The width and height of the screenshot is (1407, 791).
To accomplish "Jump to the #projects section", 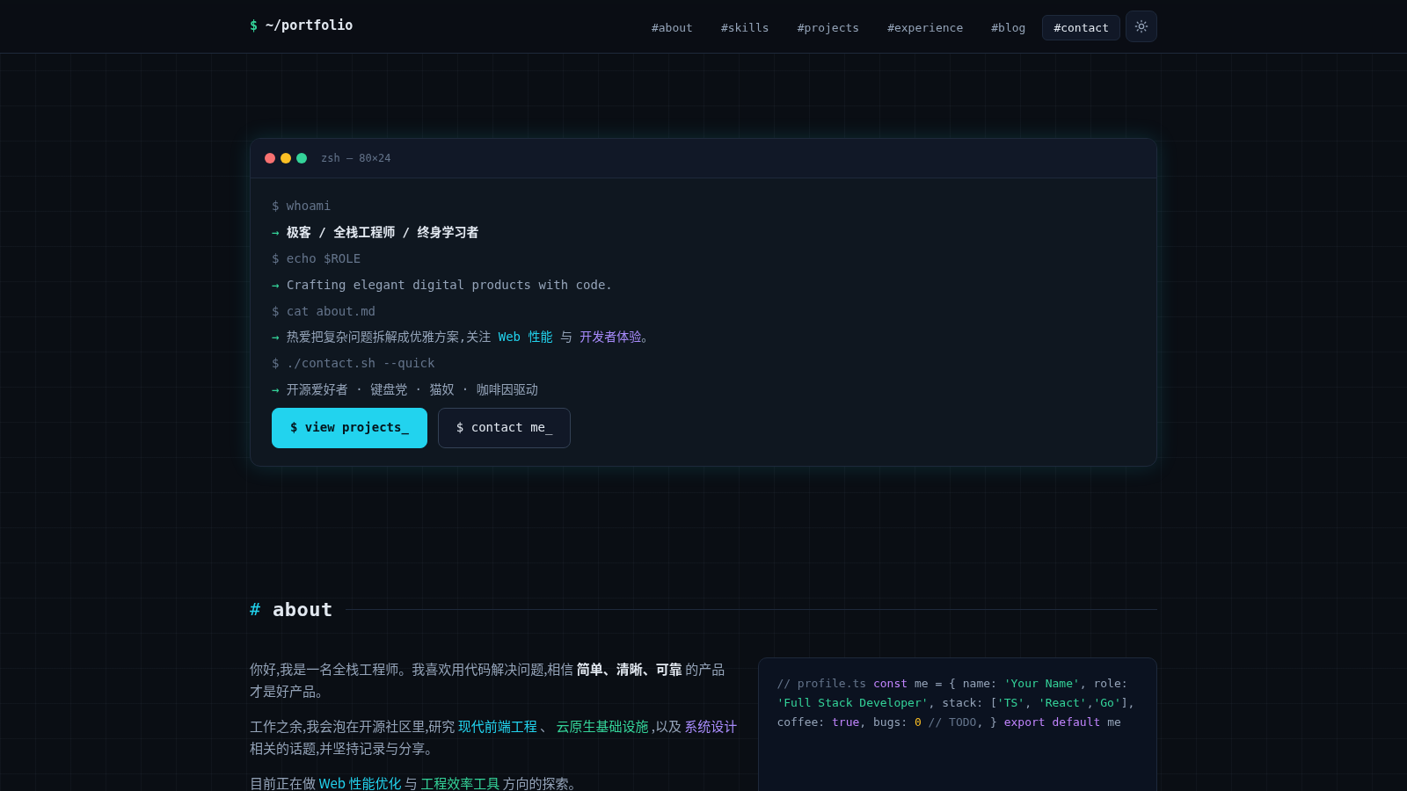I will point(828,28).
